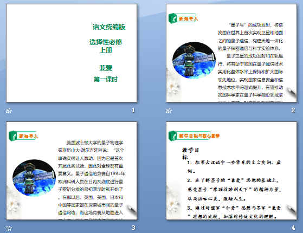Select slide 3 thumbnail with Boston University text

[x=72, y=171]
